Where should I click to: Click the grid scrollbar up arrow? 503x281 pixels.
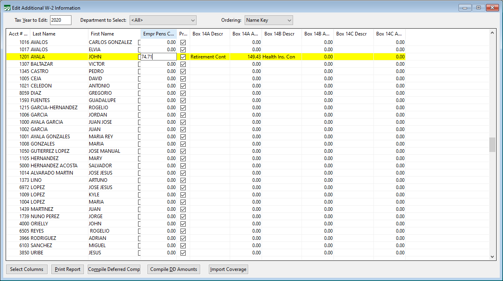pyautogui.click(x=492, y=33)
